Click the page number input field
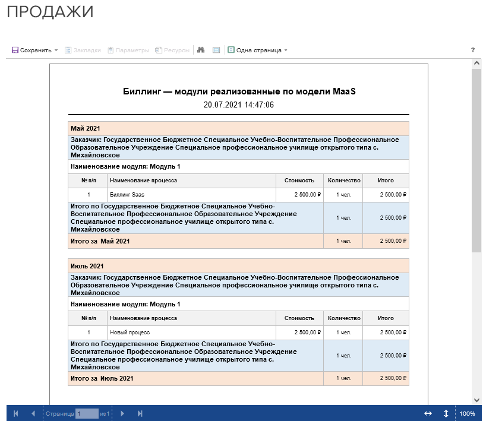 pos(86,413)
